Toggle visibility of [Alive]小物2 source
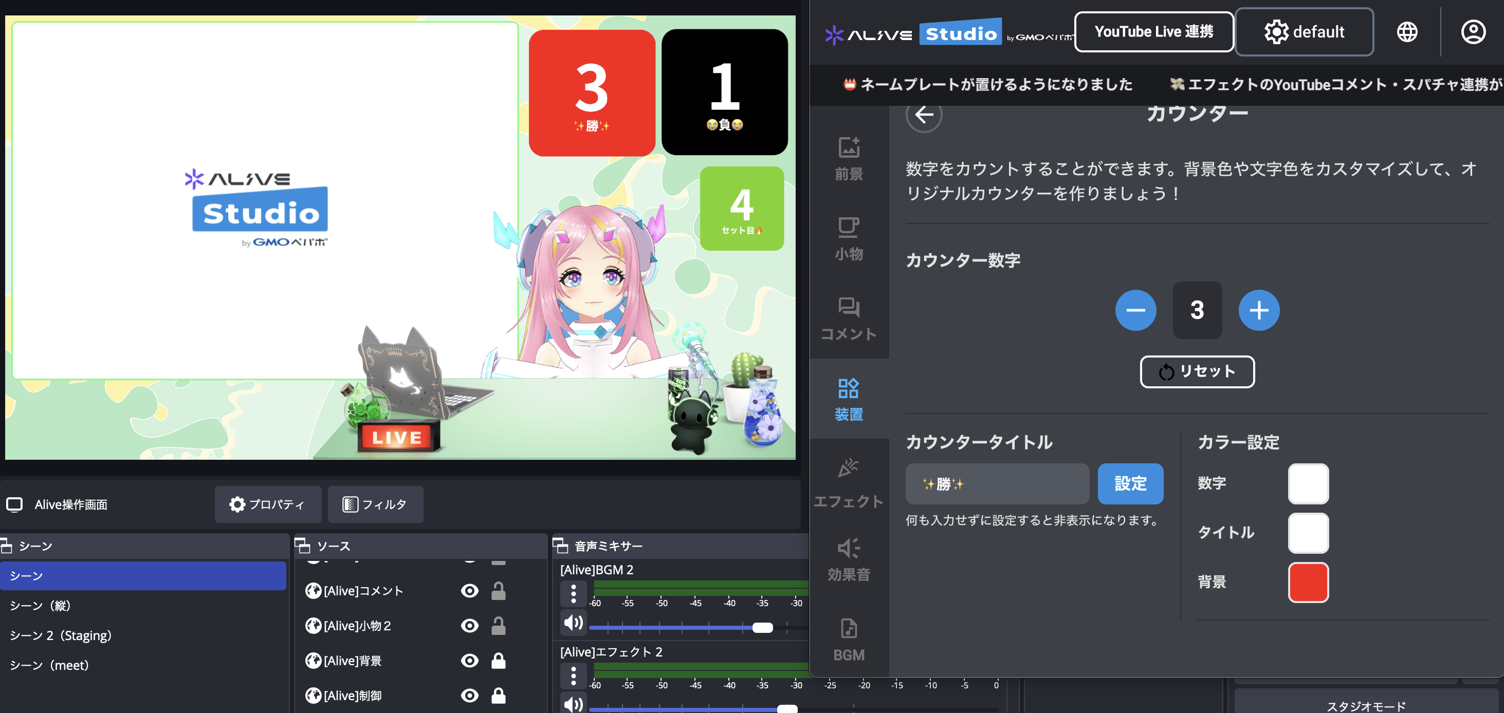The height and width of the screenshot is (713, 1504). point(469,626)
